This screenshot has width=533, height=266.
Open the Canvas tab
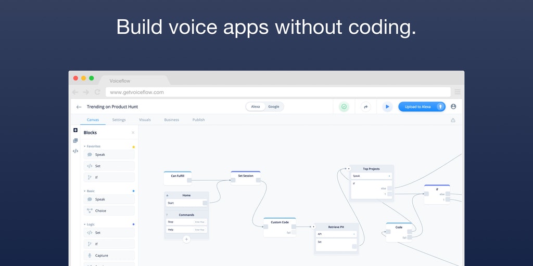click(x=93, y=120)
